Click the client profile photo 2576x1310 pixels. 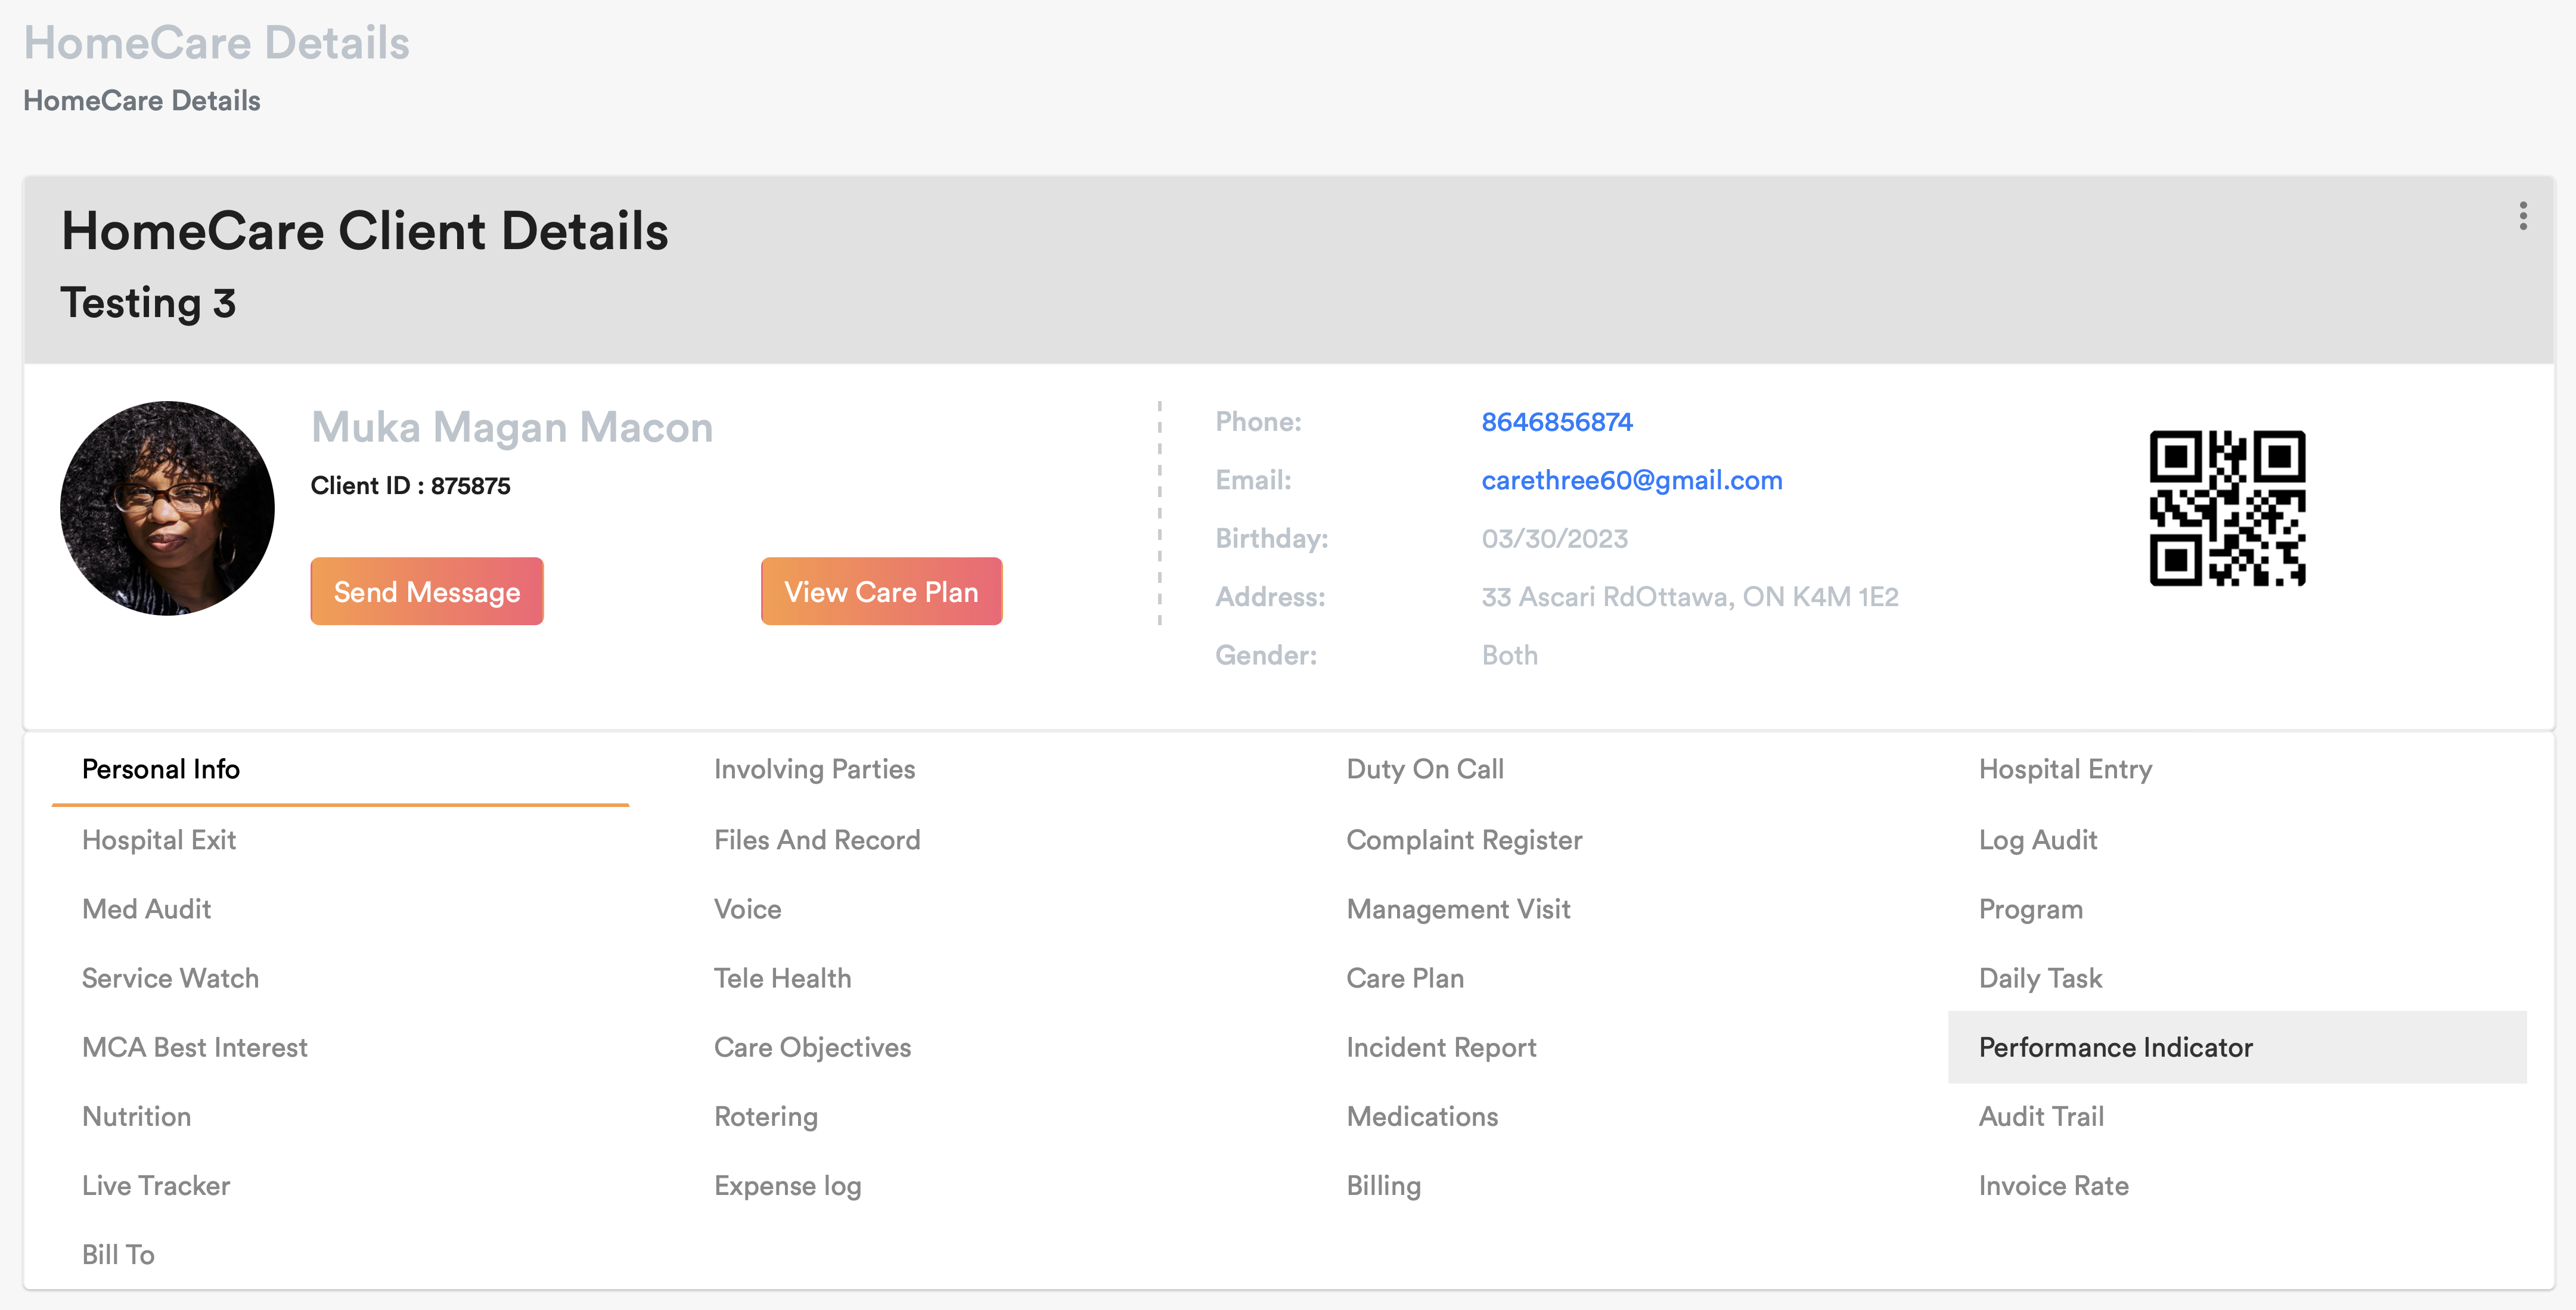point(168,508)
